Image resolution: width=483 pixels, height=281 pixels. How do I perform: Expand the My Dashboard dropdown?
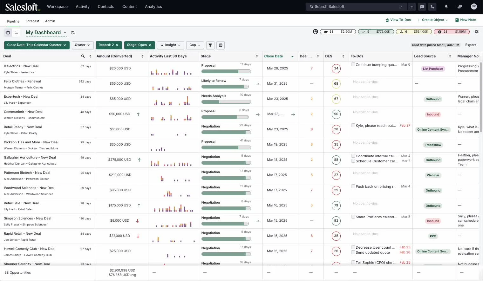point(65,33)
